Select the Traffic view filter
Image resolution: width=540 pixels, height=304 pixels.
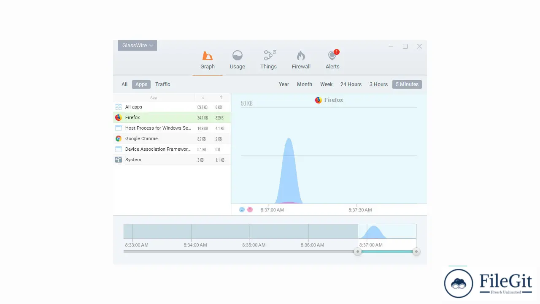pyautogui.click(x=163, y=84)
